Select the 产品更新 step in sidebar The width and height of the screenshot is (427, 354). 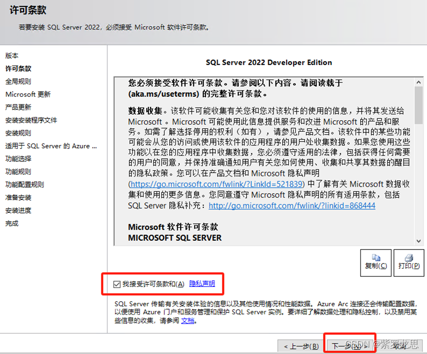(18, 107)
